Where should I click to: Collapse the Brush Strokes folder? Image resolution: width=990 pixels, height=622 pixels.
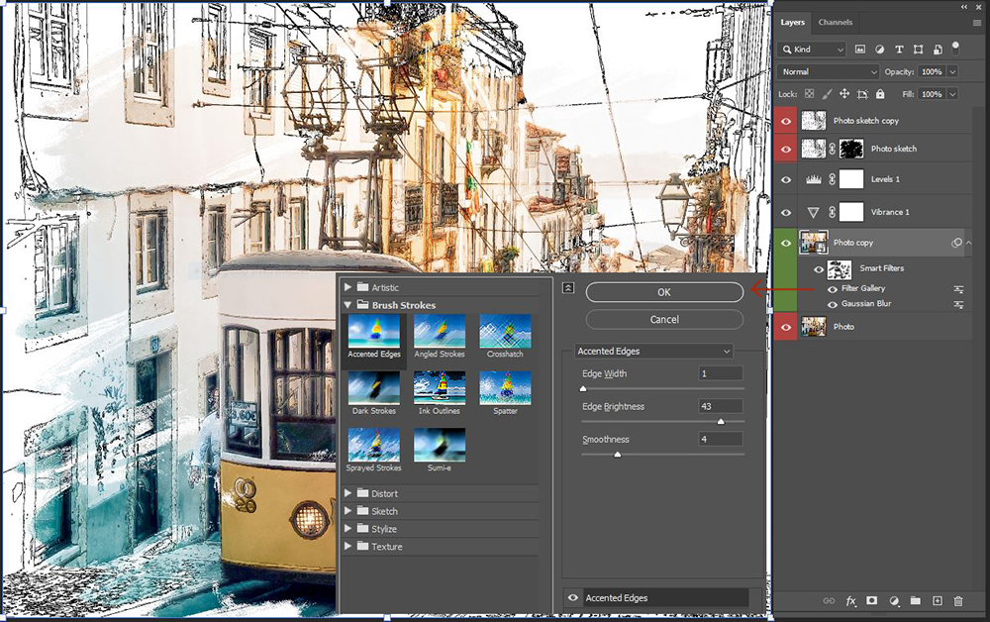[x=347, y=305]
